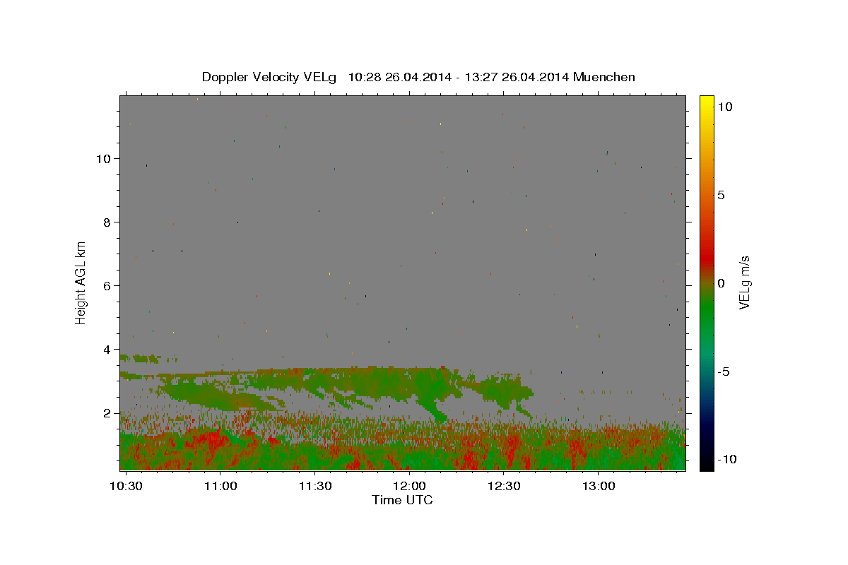
Task: Click the height axis label 10
Action: pos(105,158)
